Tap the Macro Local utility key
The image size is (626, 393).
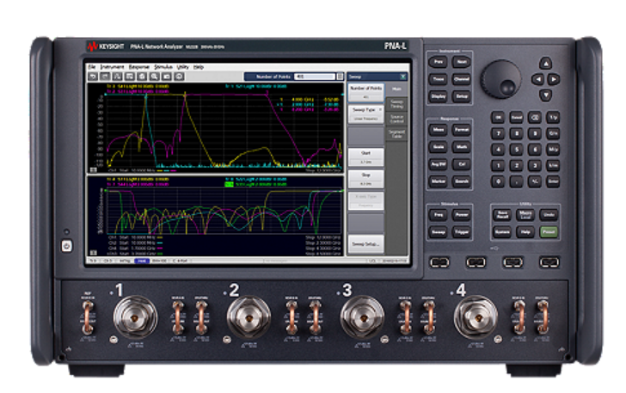point(525,214)
